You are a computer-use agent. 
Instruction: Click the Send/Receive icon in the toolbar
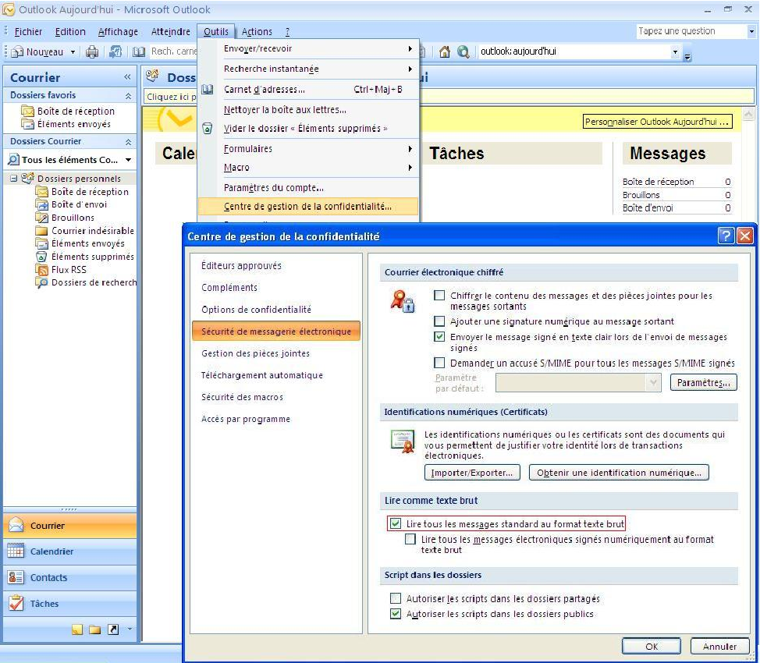[115, 51]
